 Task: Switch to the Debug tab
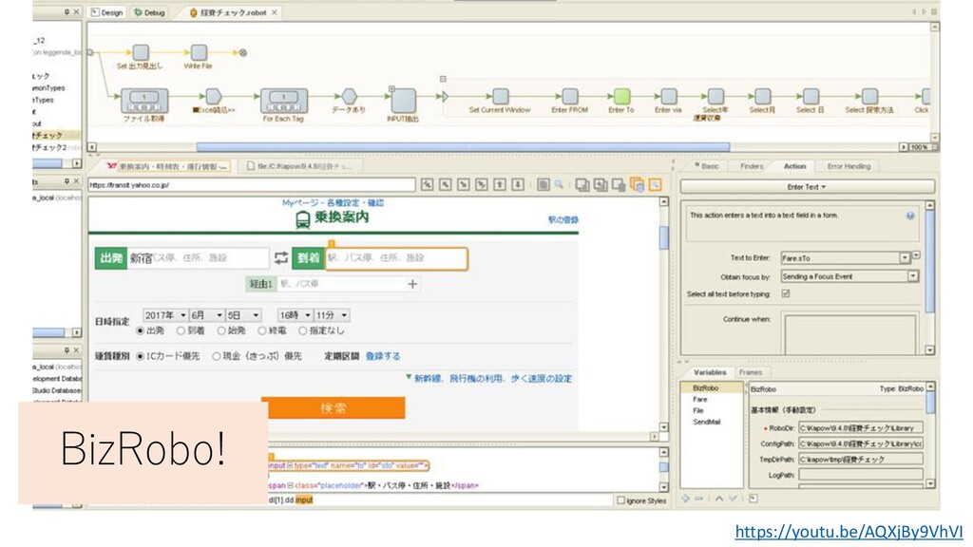click(150, 12)
